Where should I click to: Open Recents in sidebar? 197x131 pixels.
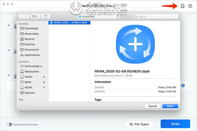point(30,39)
